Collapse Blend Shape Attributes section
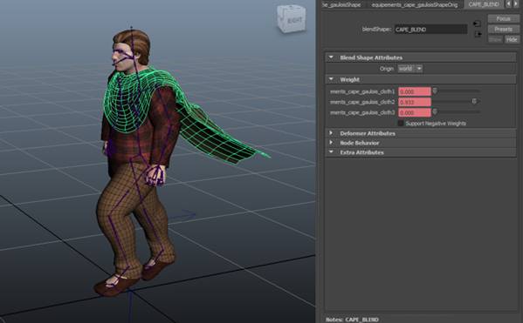This screenshot has width=523, height=323. tap(331, 57)
